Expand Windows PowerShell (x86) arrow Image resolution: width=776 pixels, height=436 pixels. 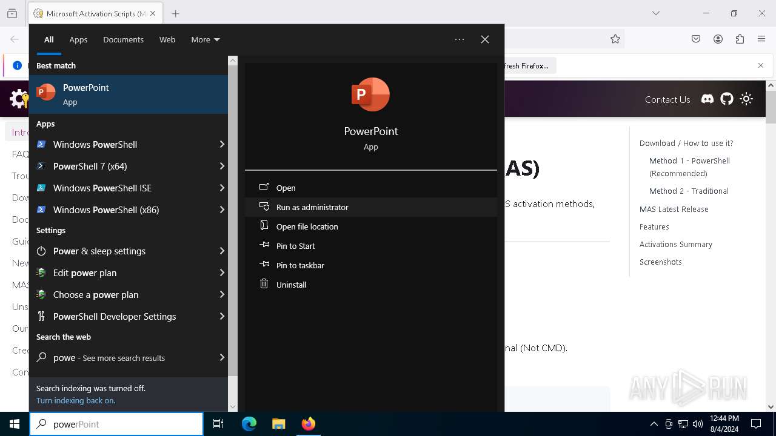click(x=222, y=210)
